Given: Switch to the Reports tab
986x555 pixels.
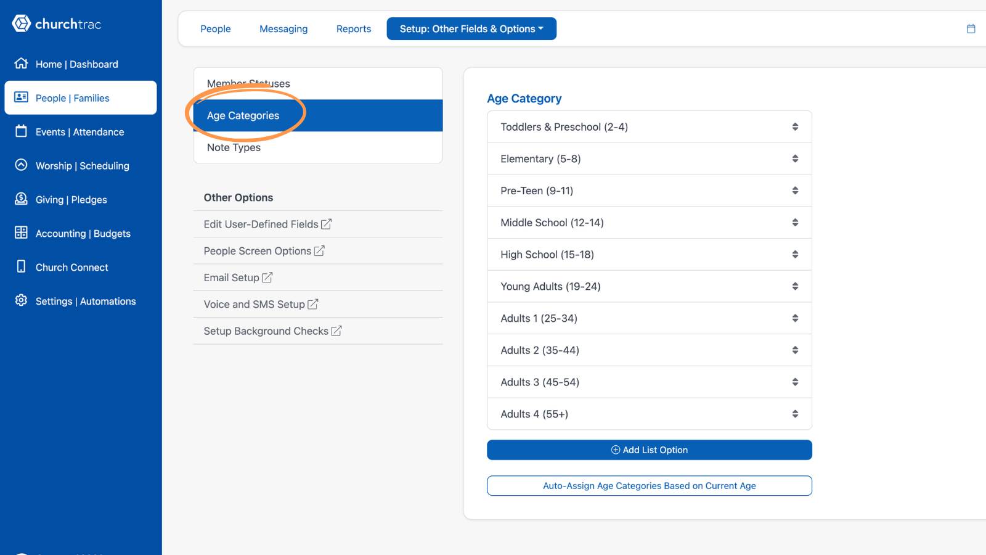Looking at the screenshot, I should coord(354,28).
